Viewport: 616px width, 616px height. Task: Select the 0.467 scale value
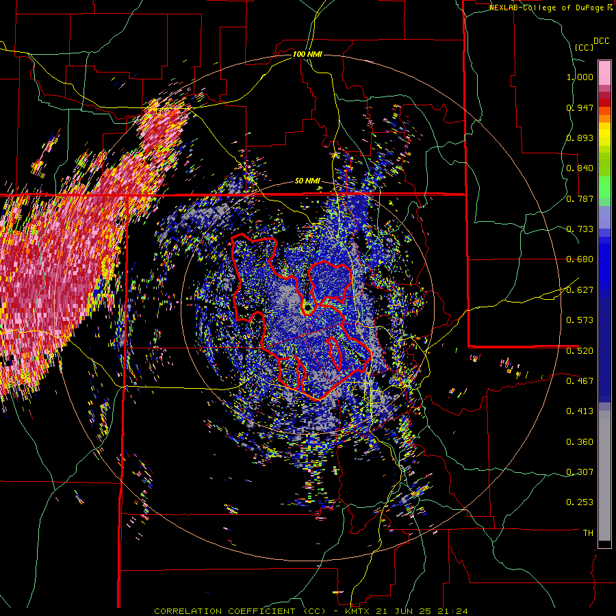coord(580,381)
